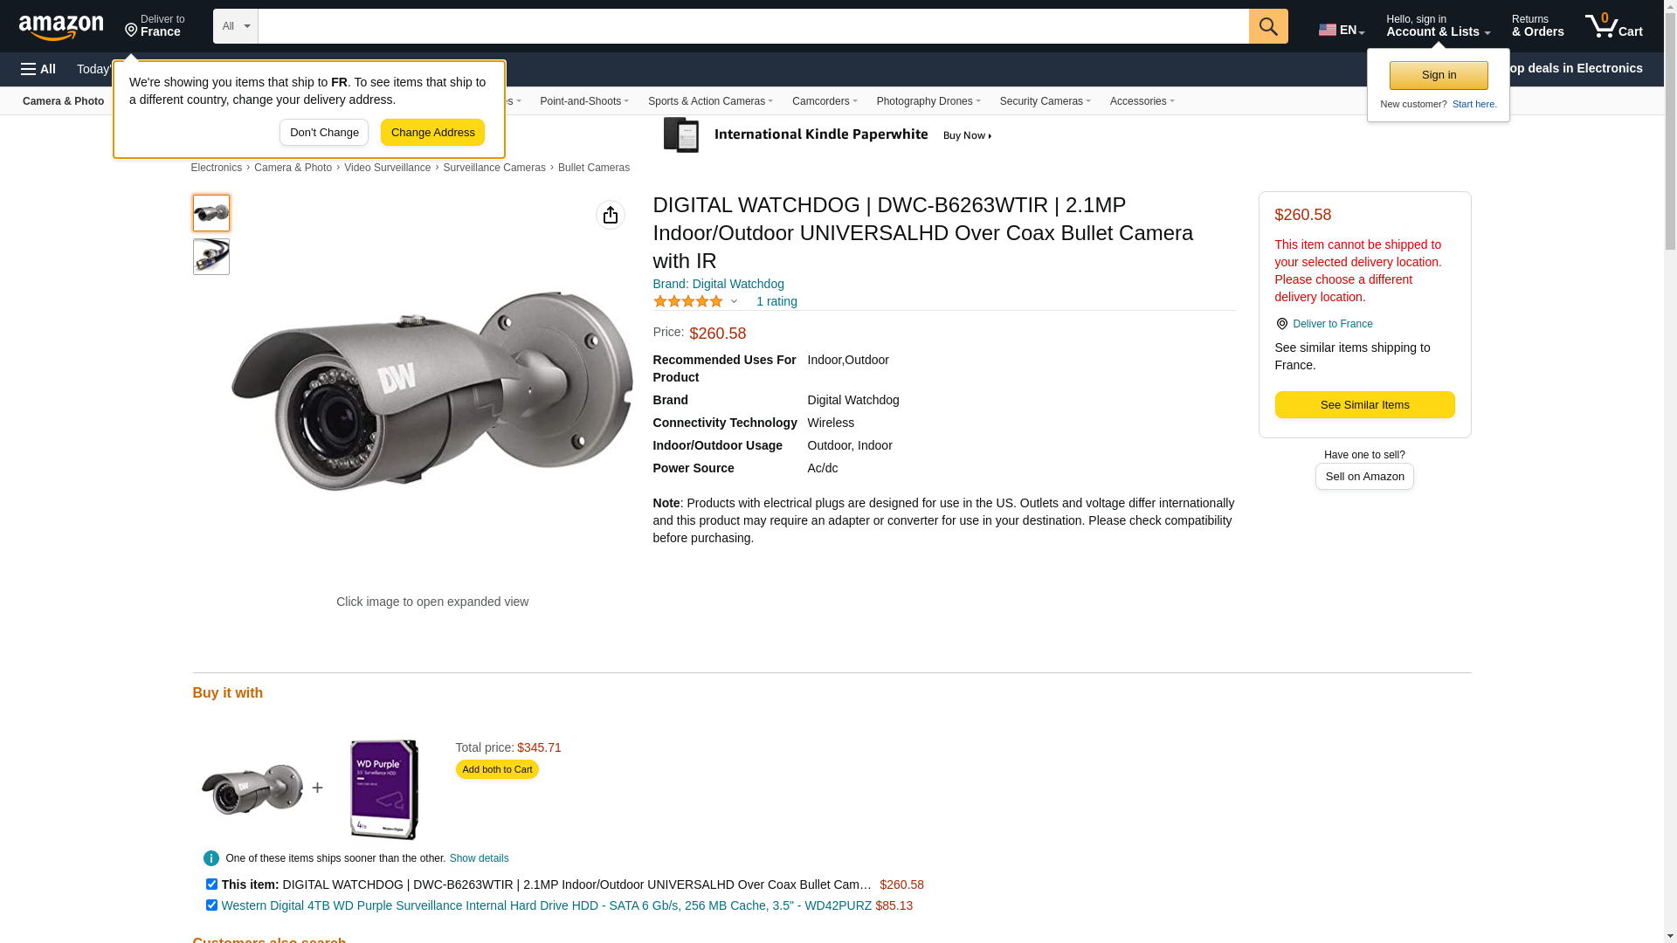Click the Change Address button
Image resolution: width=1677 pixels, height=943 pixels.
pos(432,133)
